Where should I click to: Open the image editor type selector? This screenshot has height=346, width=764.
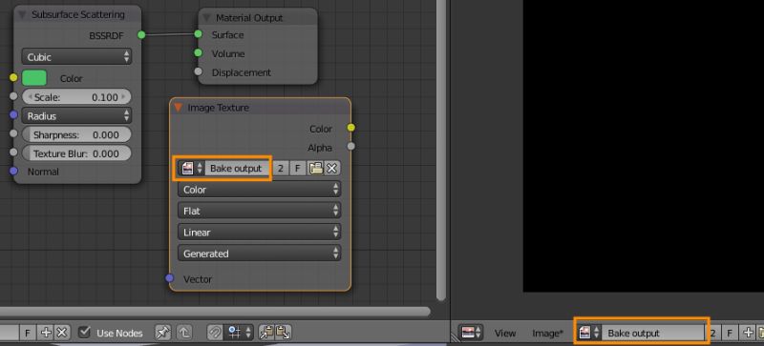(471, 333)
